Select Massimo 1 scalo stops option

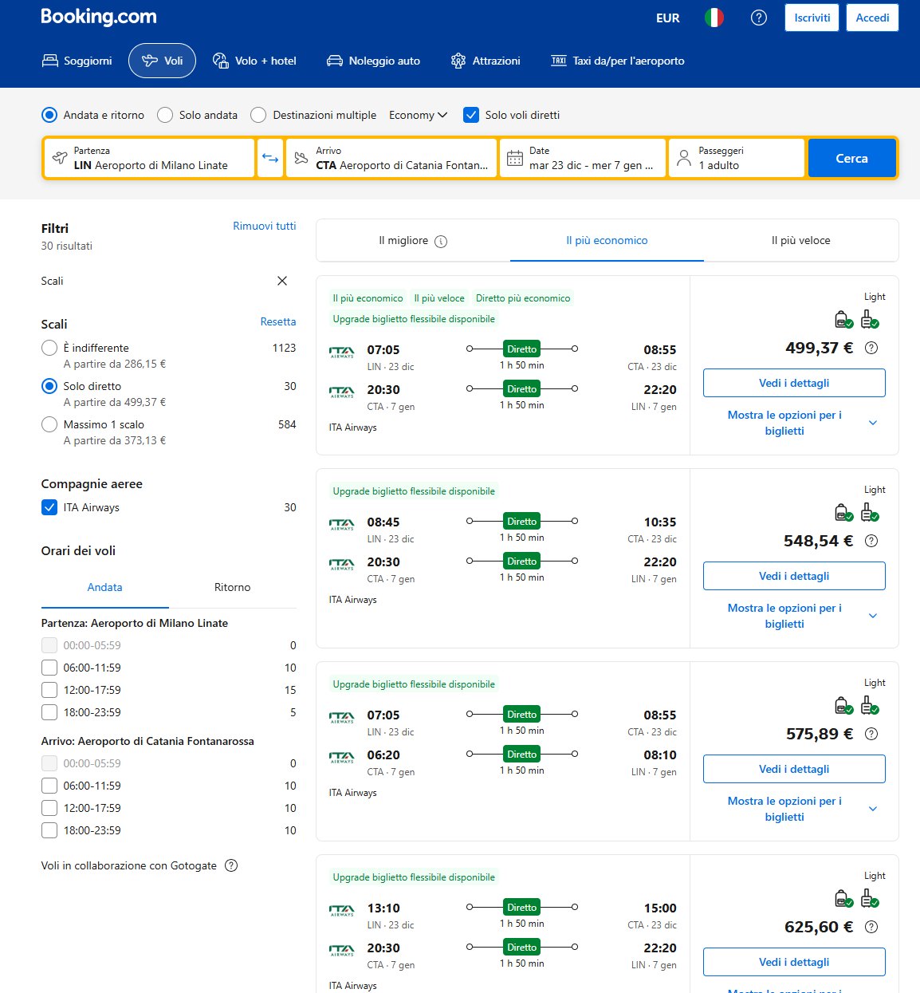point(49,424)
